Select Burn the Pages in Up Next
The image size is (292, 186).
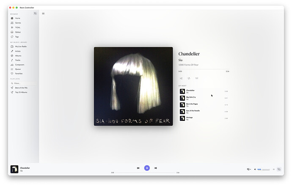204,105
